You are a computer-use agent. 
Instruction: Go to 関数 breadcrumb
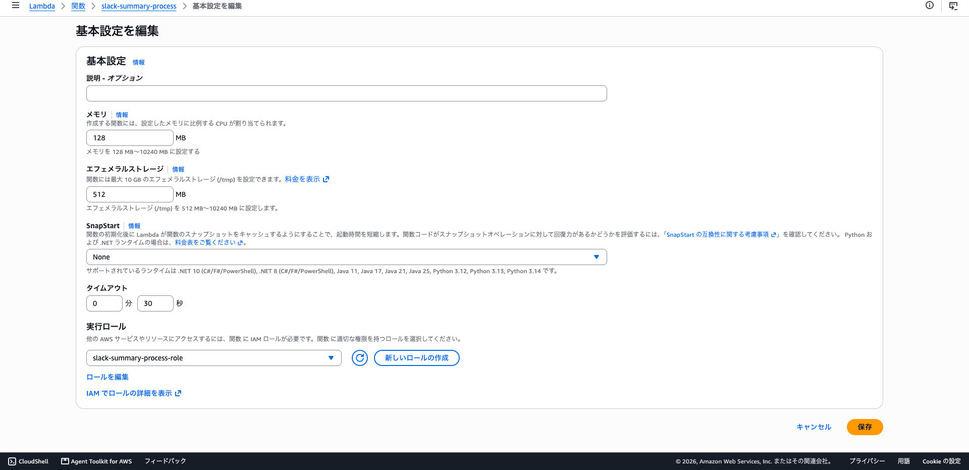(78, 6)
